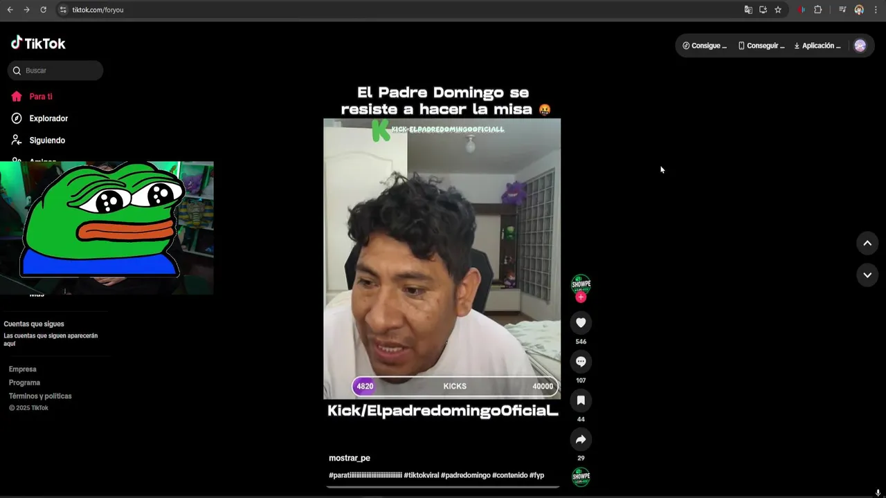Click the comment count 107

(581, 380)
